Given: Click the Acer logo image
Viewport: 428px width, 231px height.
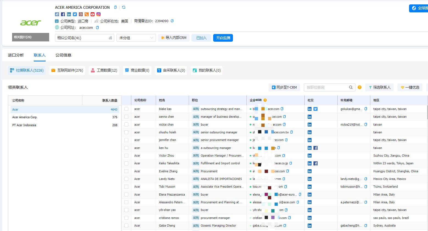Looking at the screenshot, I should point(30,23).
